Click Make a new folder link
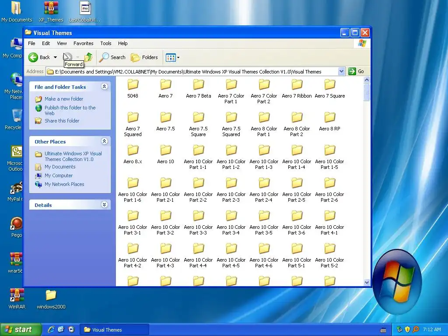The width and height of the screenshot is (448, 336). click(64, 99)
